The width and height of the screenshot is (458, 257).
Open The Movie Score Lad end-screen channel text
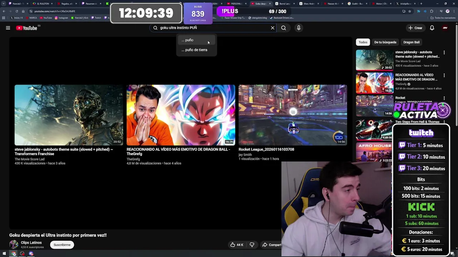29,159
